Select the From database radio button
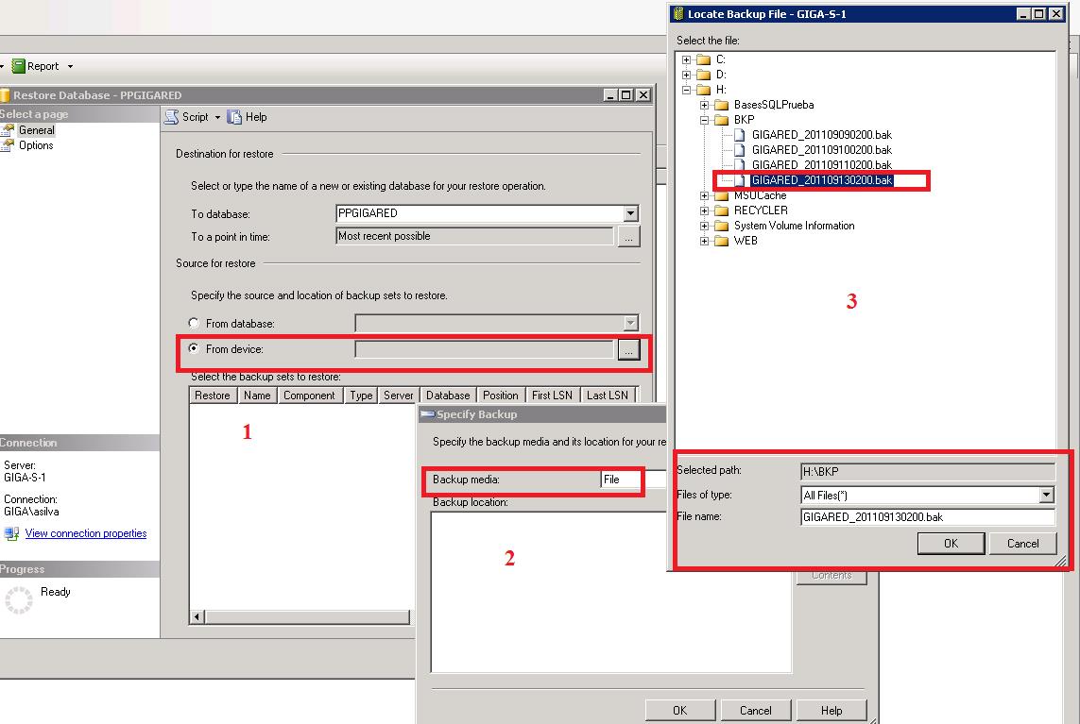The image size is (1080, 724). 195,324
